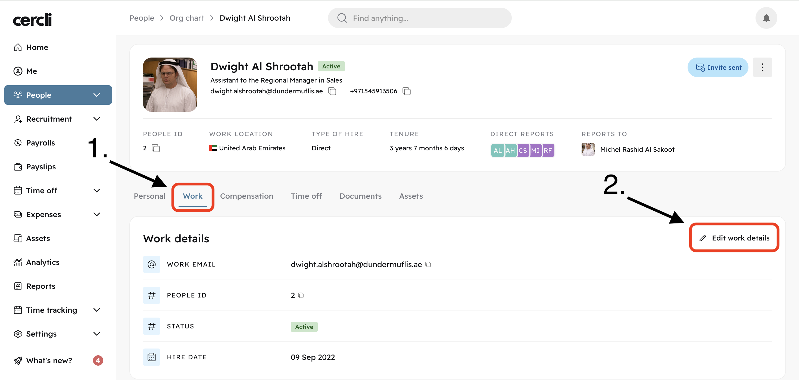Copy the header email address
Image resolution: width=799 pixels, height=380 pixels.
point(332,91)
